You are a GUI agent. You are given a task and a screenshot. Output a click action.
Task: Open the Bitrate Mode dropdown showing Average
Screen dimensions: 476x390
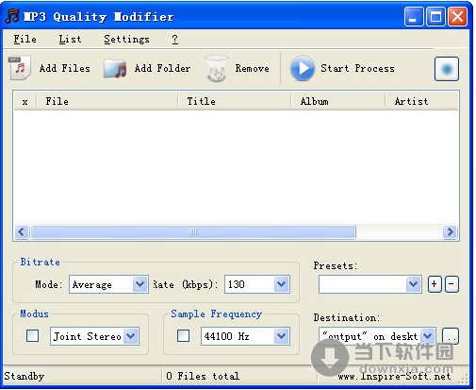[108, 284]
